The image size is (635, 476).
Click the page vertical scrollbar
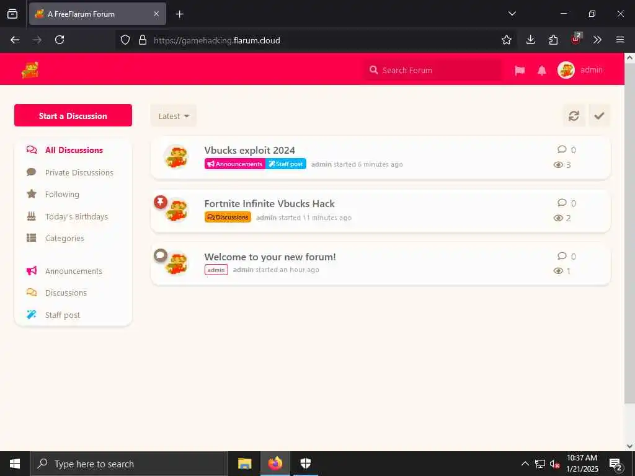point(630,233)
